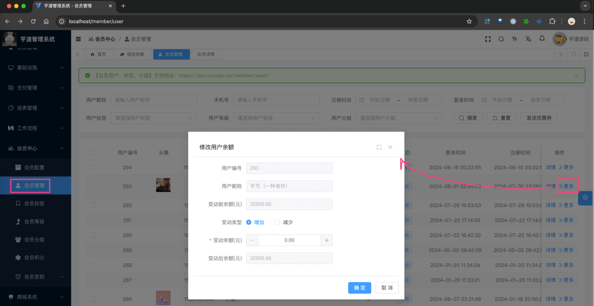The image size is (594, 306).
Task: Open the blue settings gear on right edge
Action: [585, 198]
